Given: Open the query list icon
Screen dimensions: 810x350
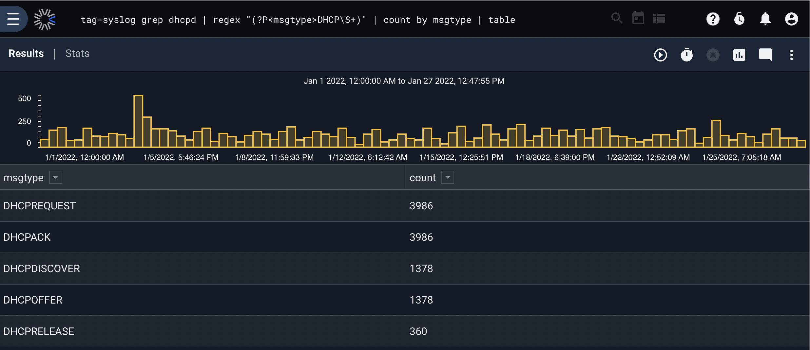Looking at the screenshot, I should click(x=659, y=19).
